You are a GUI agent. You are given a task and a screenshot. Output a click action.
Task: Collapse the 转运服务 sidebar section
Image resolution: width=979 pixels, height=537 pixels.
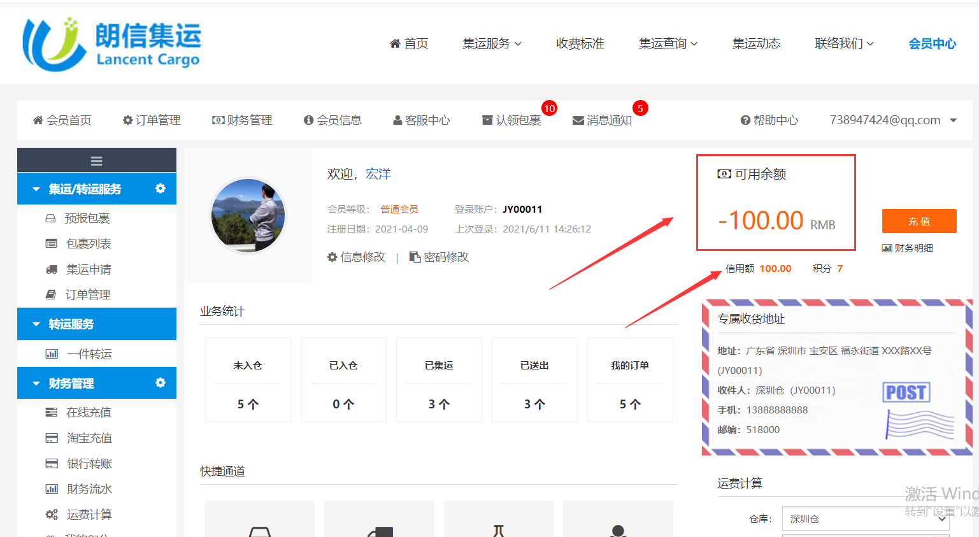[36, 324]
